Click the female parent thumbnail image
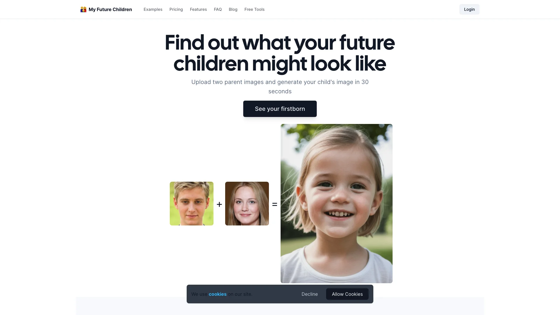The height and width of the screenshot is (315, 560). point(247,204)
